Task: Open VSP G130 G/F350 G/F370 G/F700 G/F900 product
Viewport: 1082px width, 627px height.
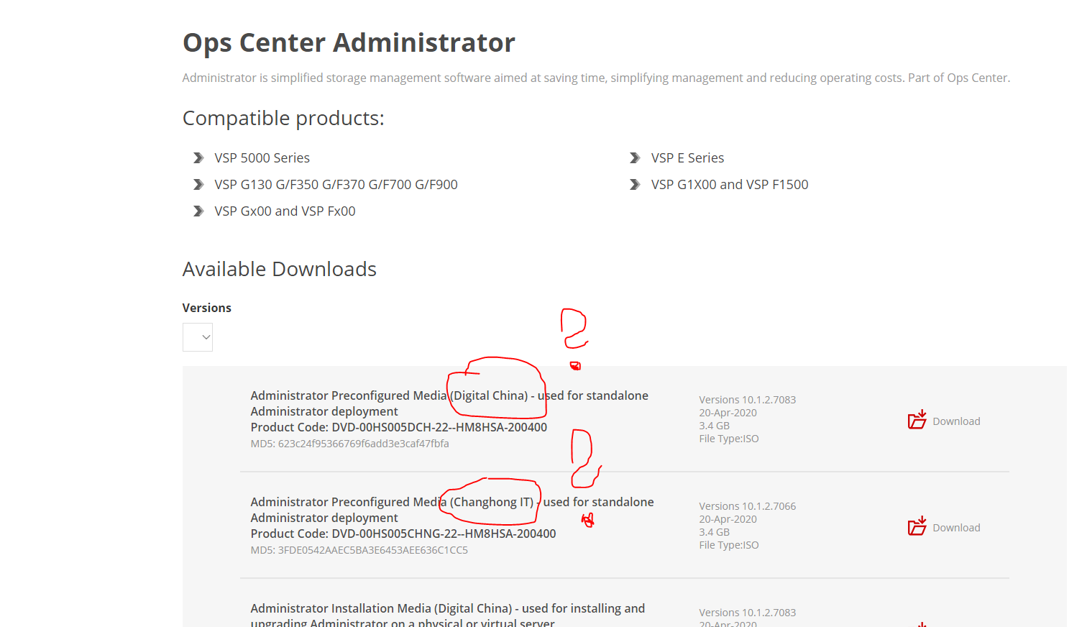Action: 336,185
